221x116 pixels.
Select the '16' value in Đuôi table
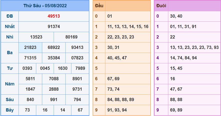pos(173,79)
